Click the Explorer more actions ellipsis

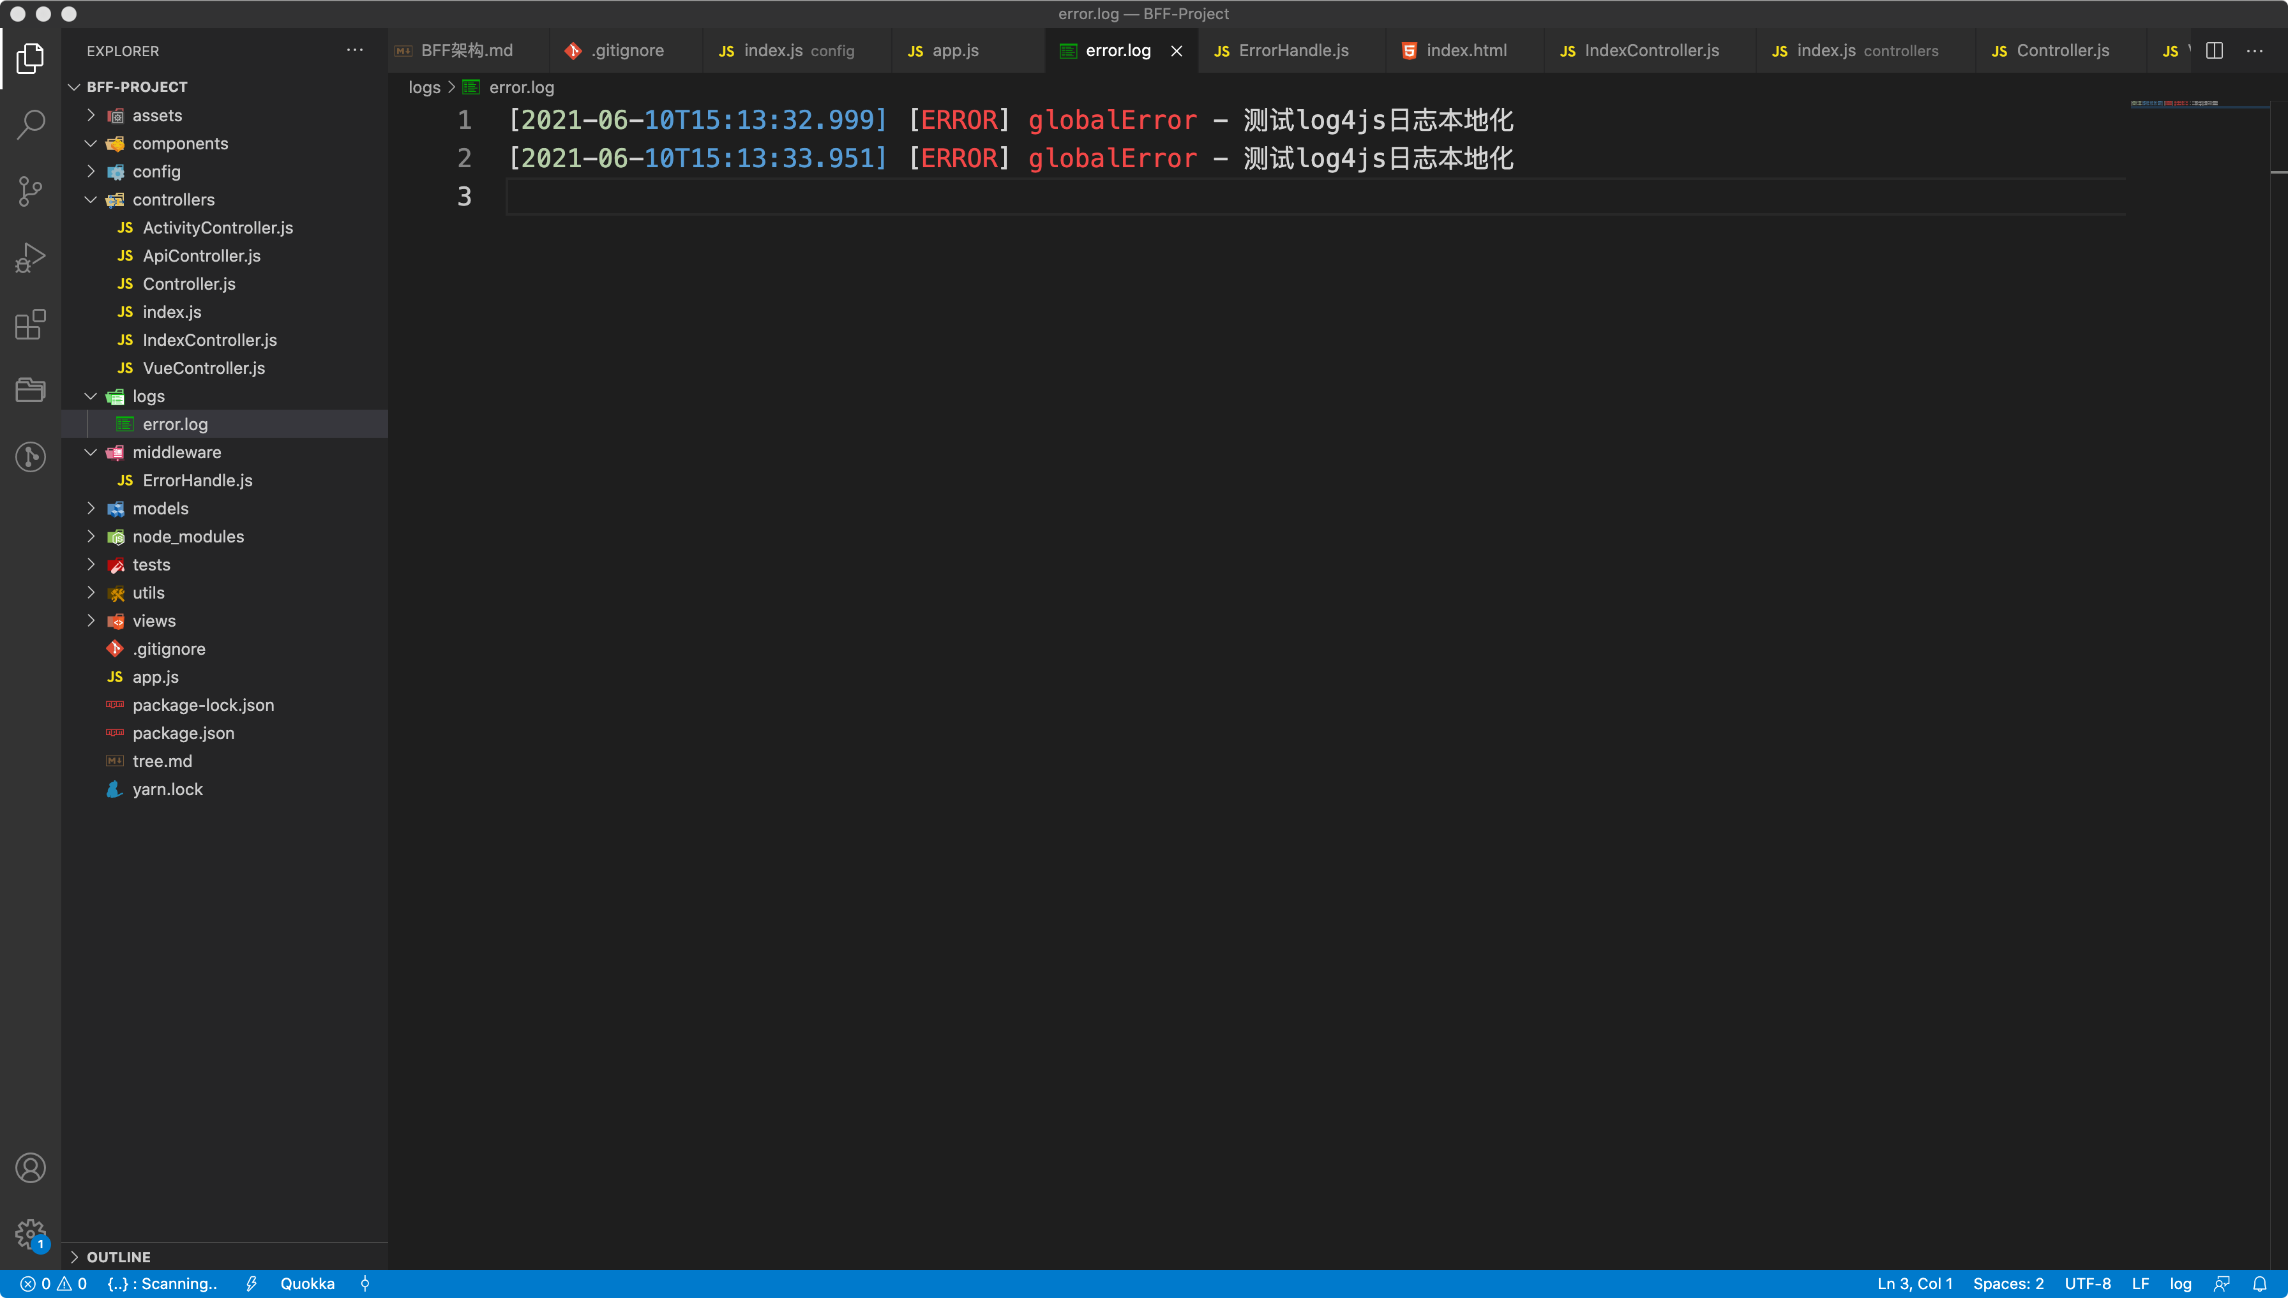[x=355, y=51]
